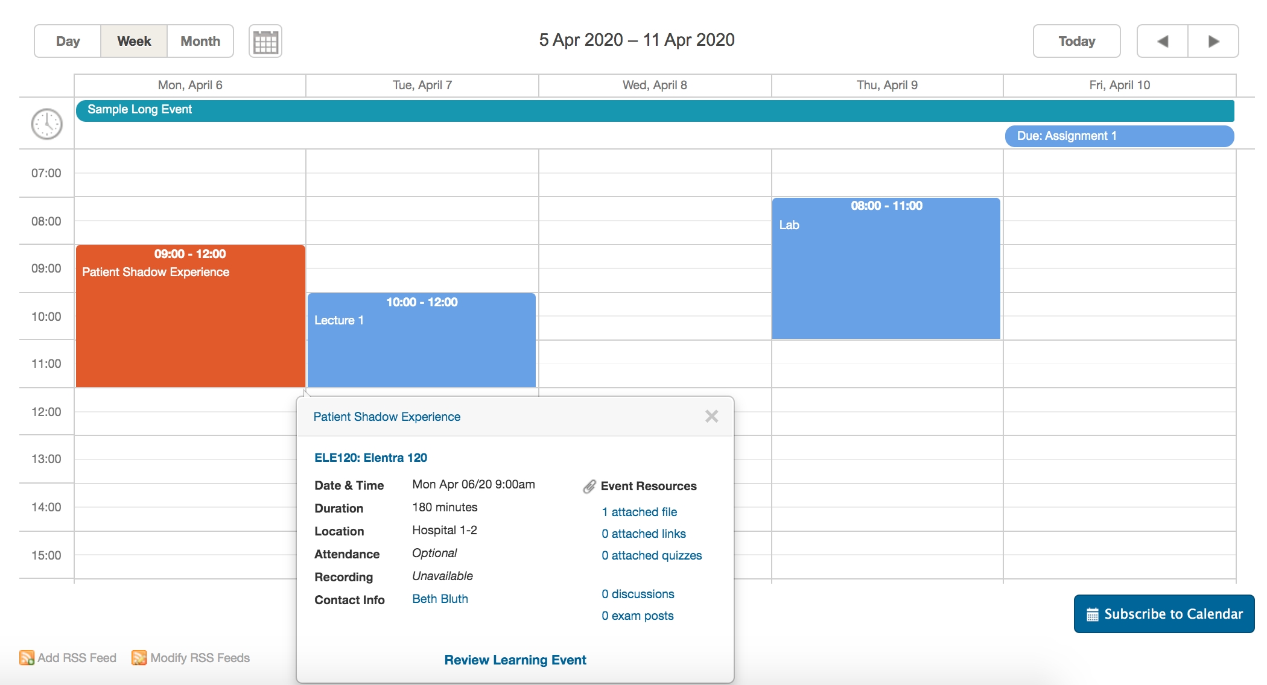The image size is (1267, 685).
Task: Click the Due: Assignment 1 banner
Action: (1119, 136)
